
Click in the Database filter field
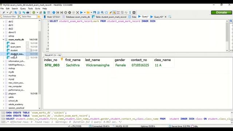pos(9,17)
